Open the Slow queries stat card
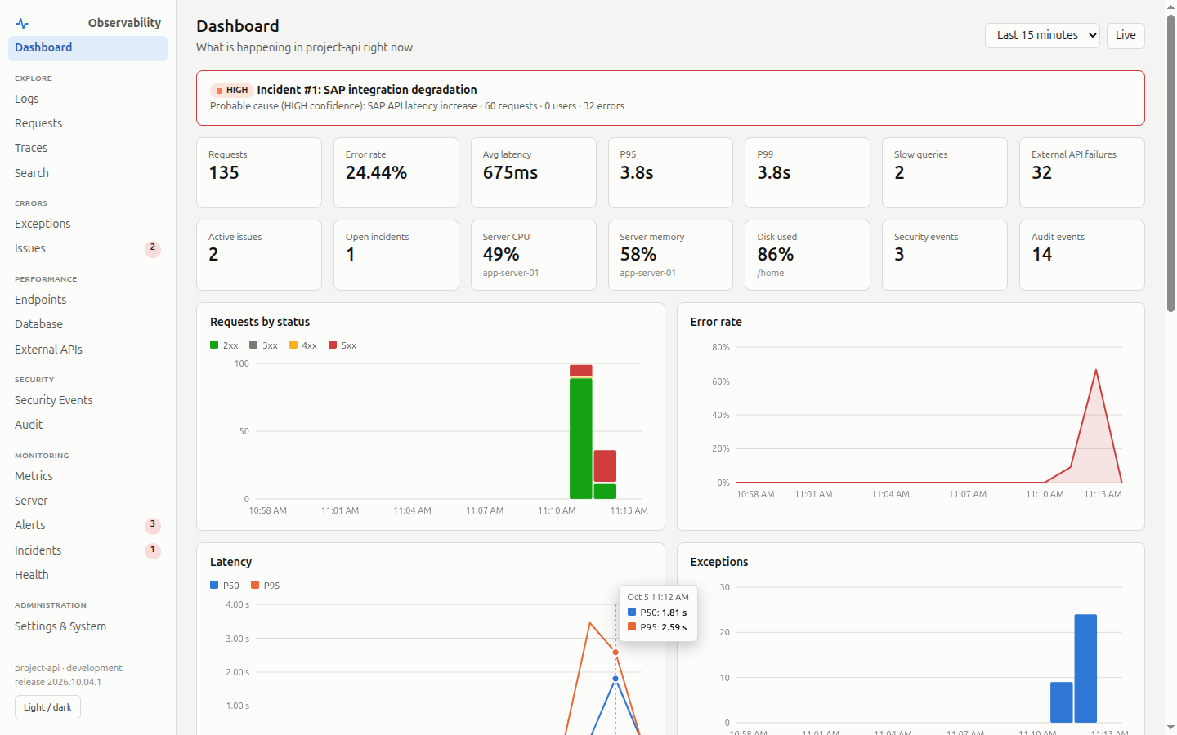 945,173
